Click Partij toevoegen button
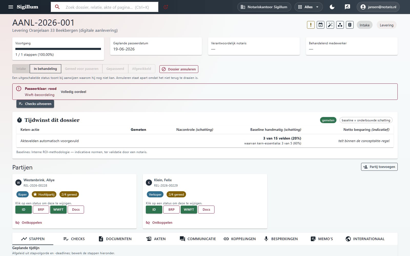Image resolution: width=410 pixels, height=256 pixels. tap(379, 167)
